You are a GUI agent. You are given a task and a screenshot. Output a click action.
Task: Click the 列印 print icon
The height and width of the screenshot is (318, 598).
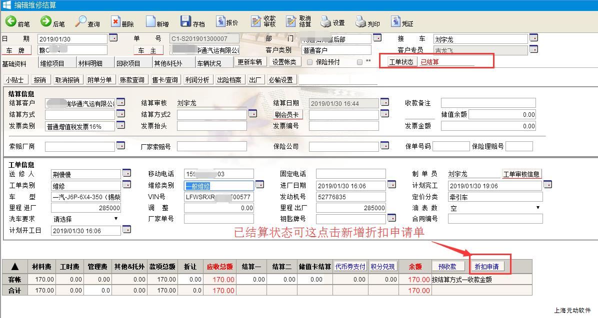[x=361, y=21]
